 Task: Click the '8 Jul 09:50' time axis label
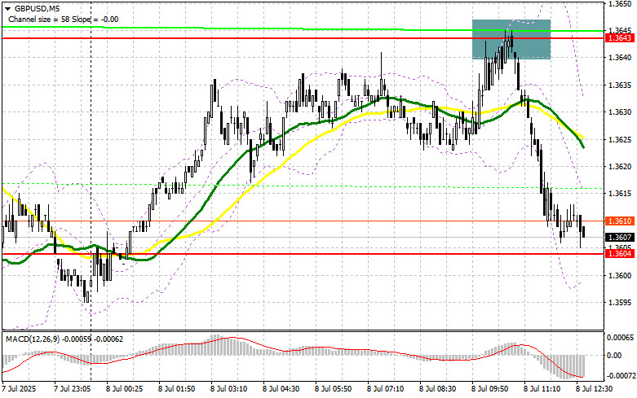coord(489,389)
